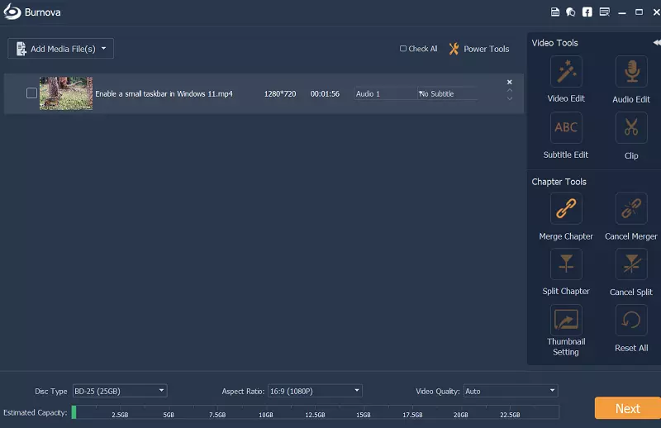Open the Video Edit tool
This screenshot has height=428, width=661.
pos(566,72)
